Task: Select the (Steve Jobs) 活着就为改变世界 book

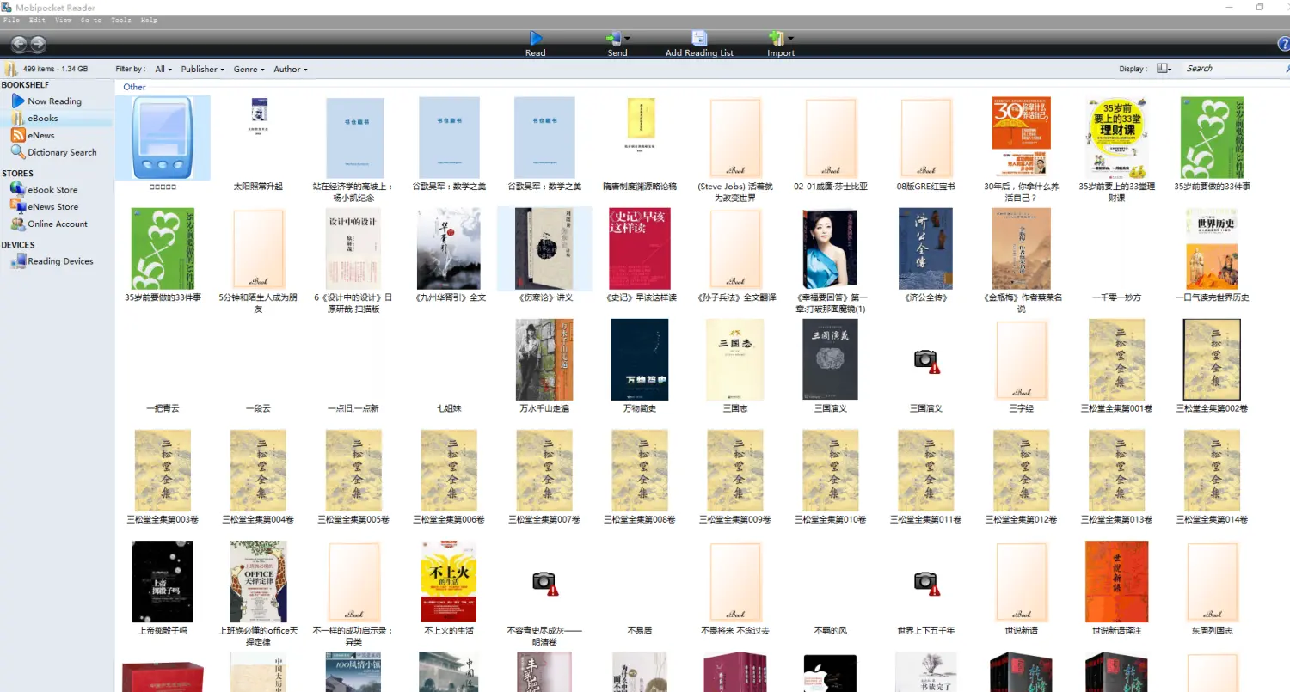Action: click(735, 138)
